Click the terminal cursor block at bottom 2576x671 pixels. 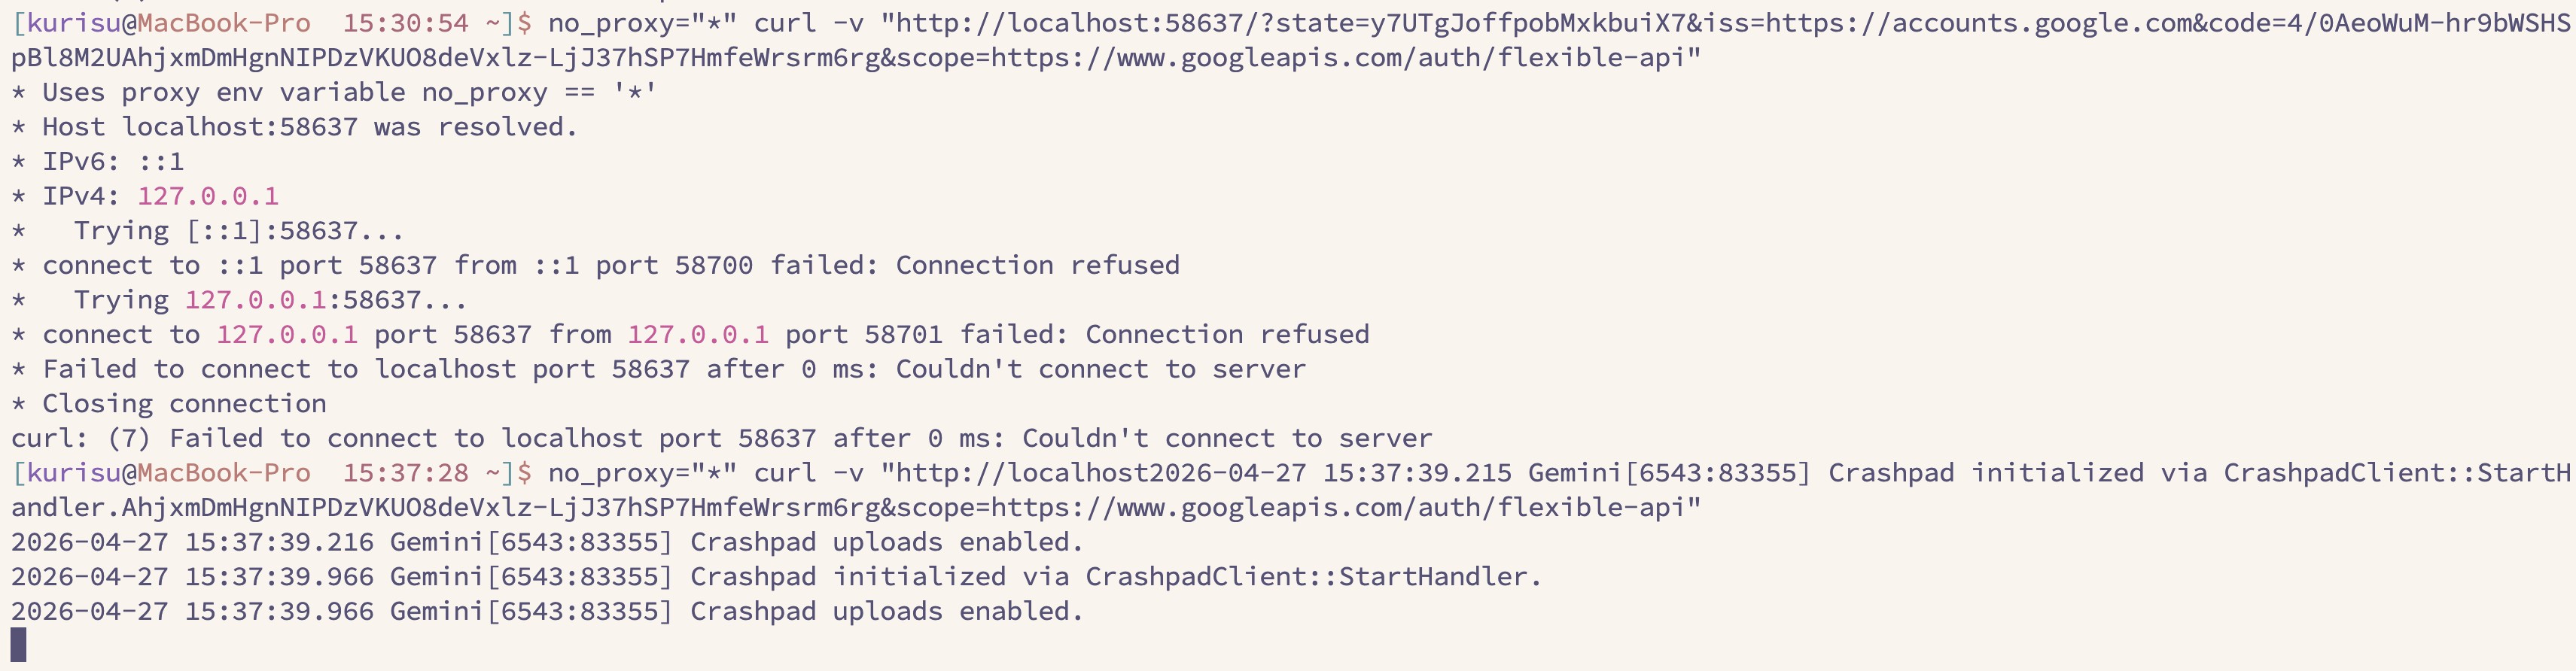[18, 645]
